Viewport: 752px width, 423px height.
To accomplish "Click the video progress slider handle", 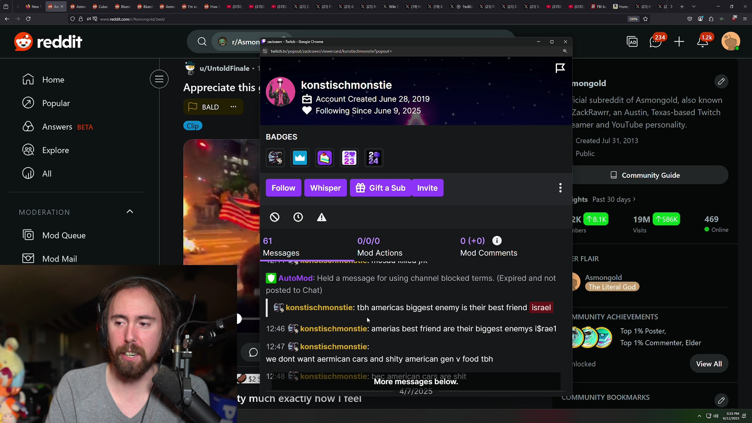I will 239,319.
